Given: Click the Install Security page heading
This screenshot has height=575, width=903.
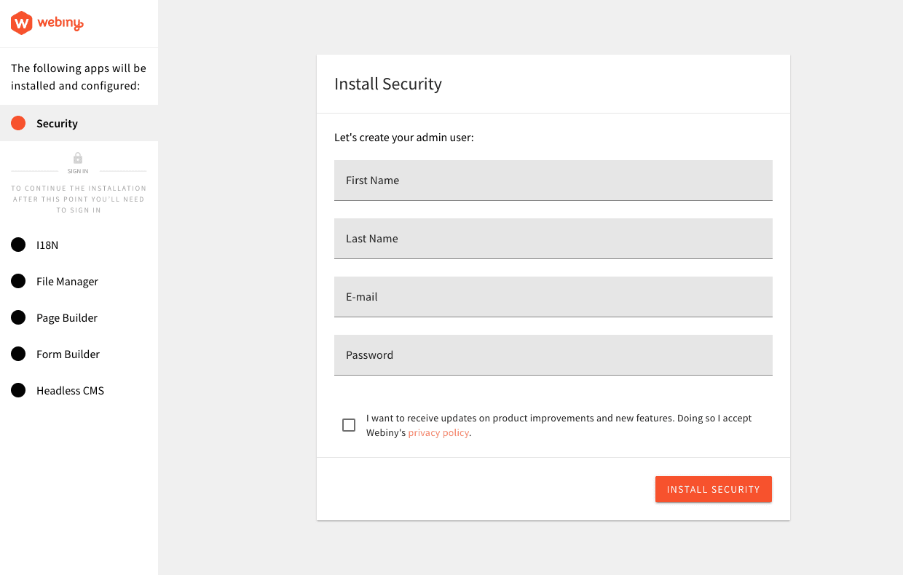Looking at the screenshot, I should tap(387, 84).
